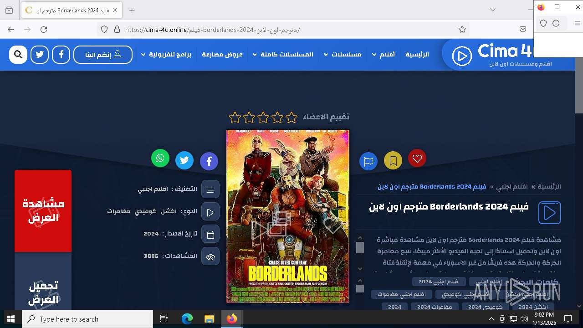Screen dimensions: 583x328
Task: Expand the برامج تلفزيونية menu dropdown
Action: click(166, 55)
